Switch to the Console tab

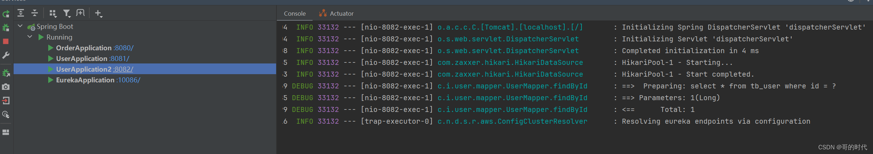point(295,14)
